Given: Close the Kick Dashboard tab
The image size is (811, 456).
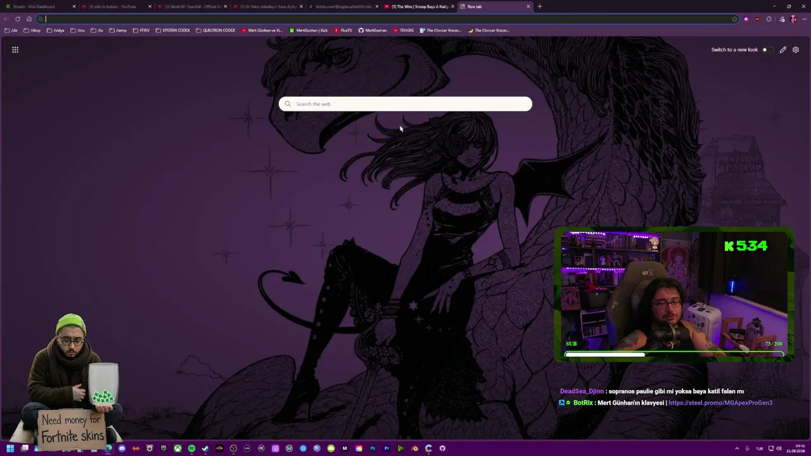Looking at the screenshot, I should click(x=74, y=6).
